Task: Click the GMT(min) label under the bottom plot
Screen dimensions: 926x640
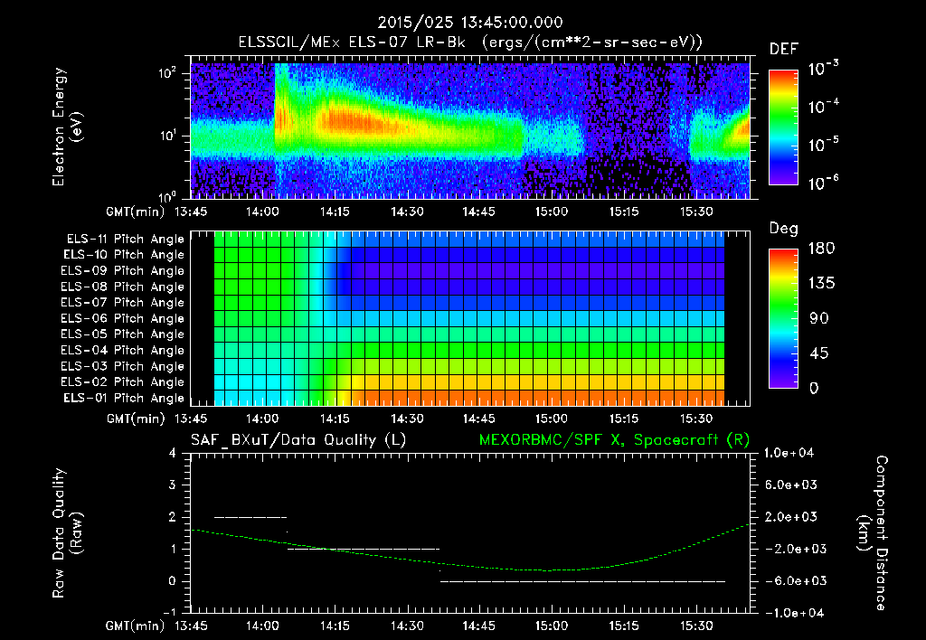Action: pos(136,626)
